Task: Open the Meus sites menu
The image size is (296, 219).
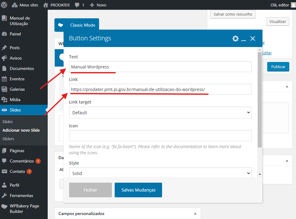Action: pos(25,5)
